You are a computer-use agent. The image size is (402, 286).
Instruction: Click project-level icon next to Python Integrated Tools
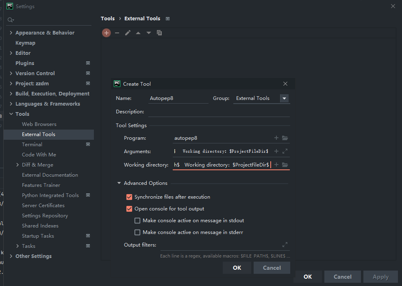(88, 195)
